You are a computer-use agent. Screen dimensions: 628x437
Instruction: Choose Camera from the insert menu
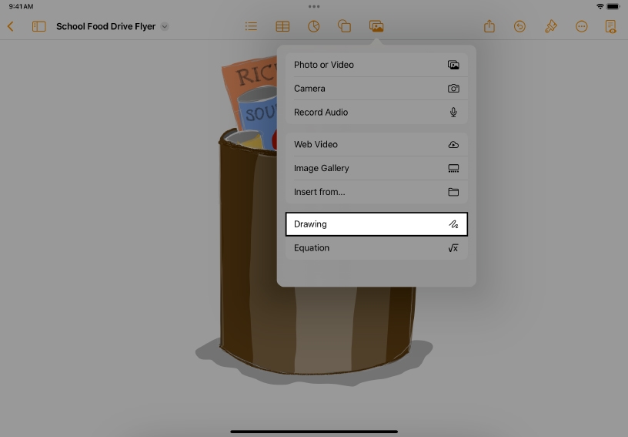click(x=376, y=89)
